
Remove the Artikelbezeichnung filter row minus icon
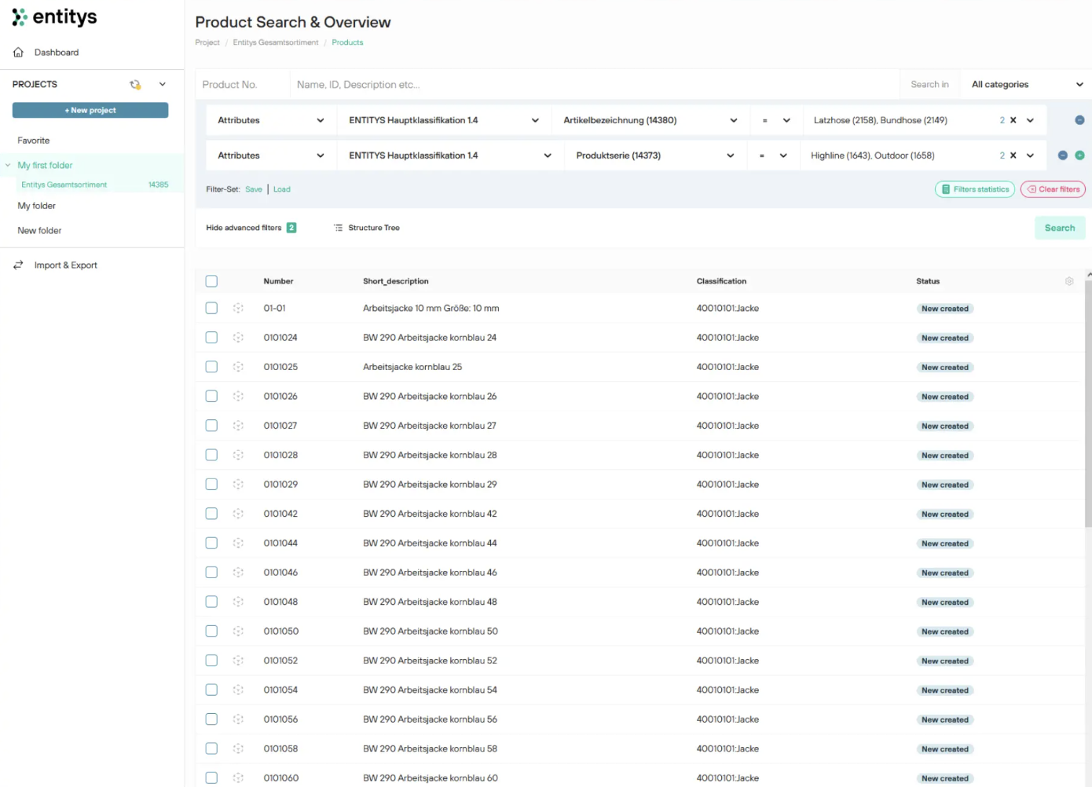tap(1079, 120)
